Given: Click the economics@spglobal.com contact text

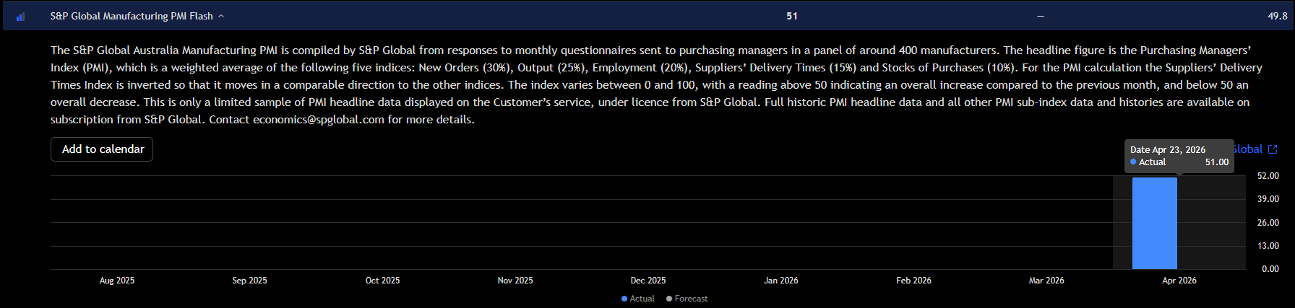Looking at the screenshot, I should [x=319, y=120].
